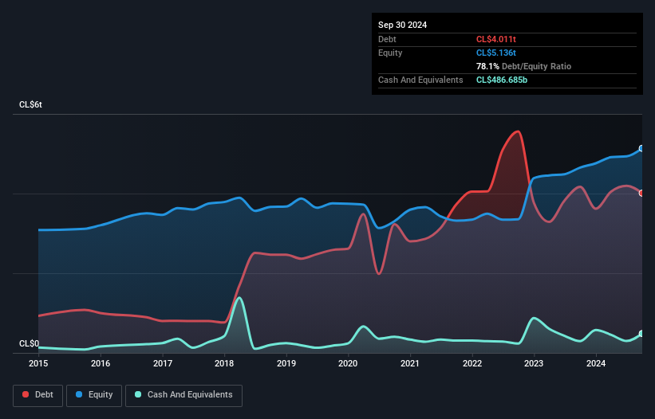
Task: Click the Debt row label in tooltip
Action: (387, 39)
